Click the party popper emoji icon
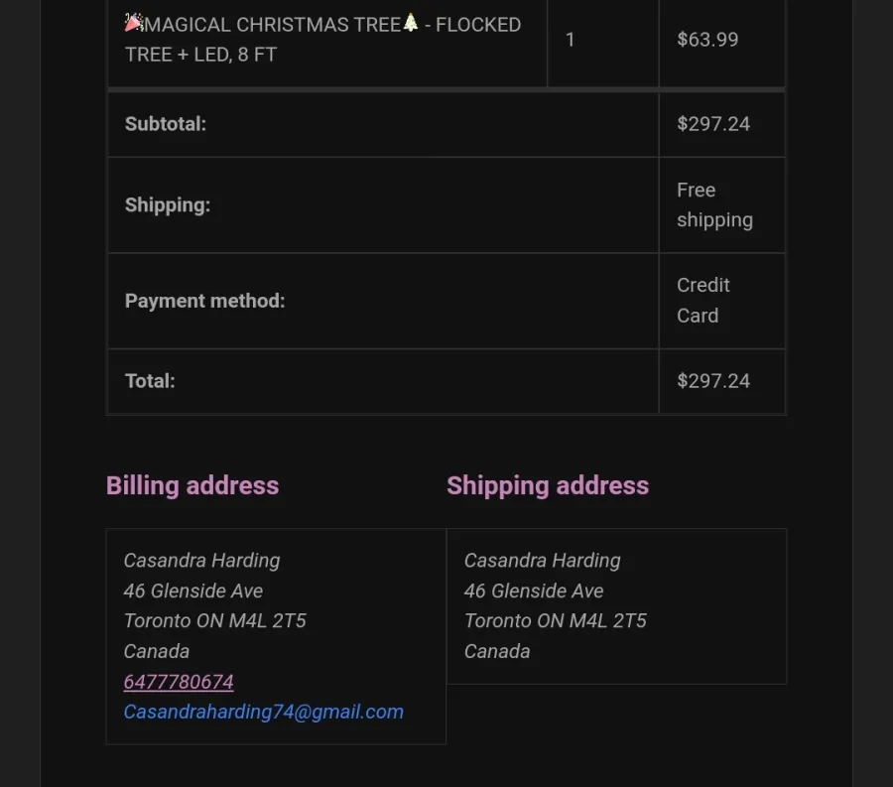The image size is (893, 787). tap(134, 23)
